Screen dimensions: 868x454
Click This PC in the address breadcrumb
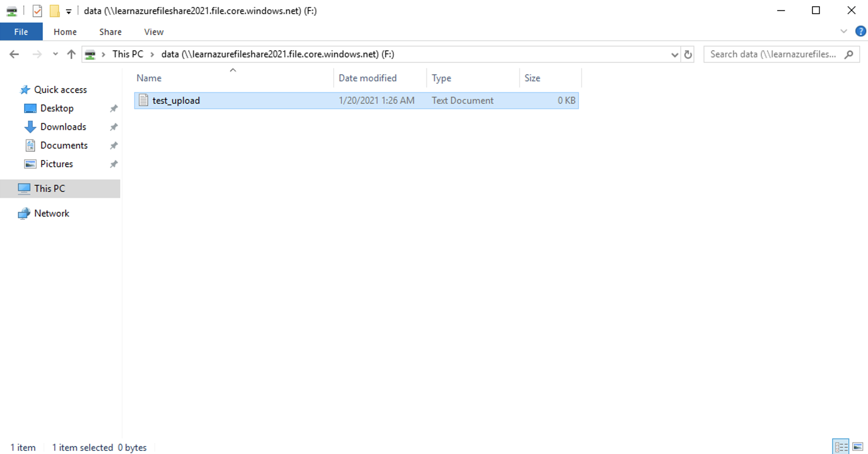coord(127,55)
